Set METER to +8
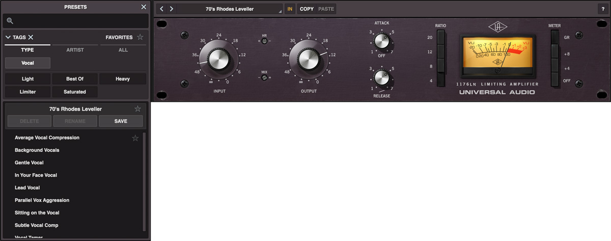The image size is (611, 241). pos(554,51)
